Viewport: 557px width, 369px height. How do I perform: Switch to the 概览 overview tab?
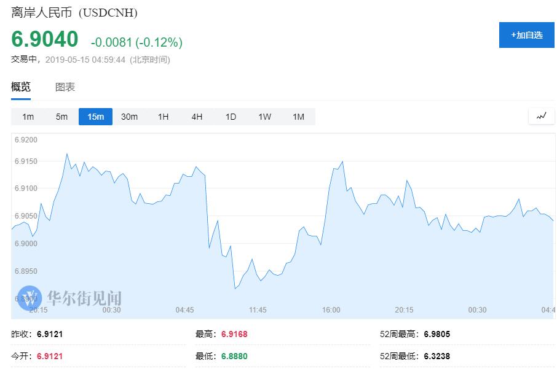(x=21, y=87)
